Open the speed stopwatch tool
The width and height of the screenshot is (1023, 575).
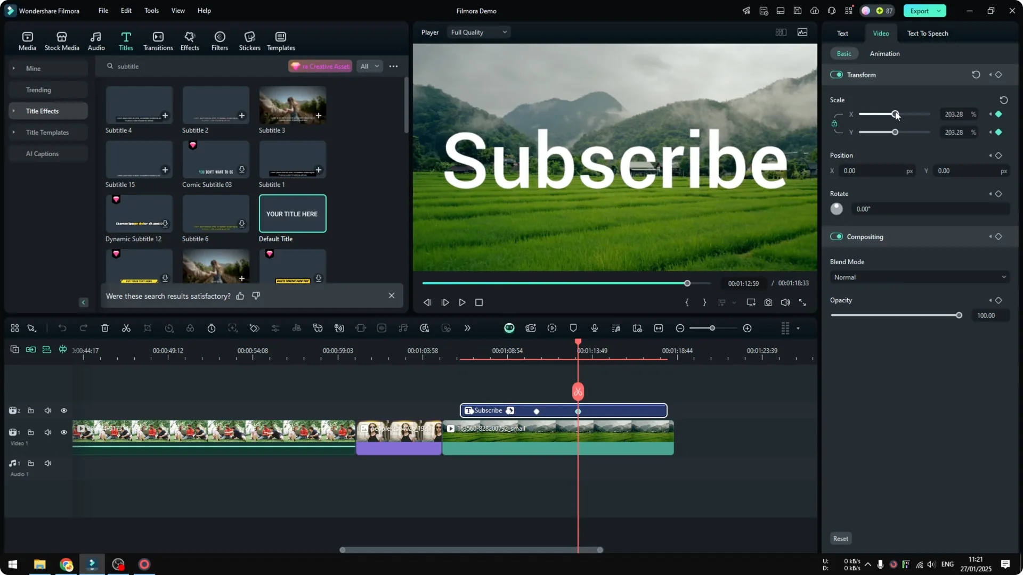pos(212,328)
